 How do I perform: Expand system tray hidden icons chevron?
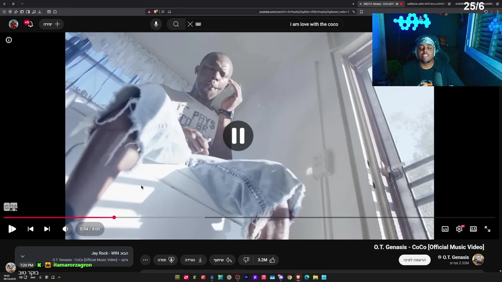pyautogui.click(x=59, y=277)
